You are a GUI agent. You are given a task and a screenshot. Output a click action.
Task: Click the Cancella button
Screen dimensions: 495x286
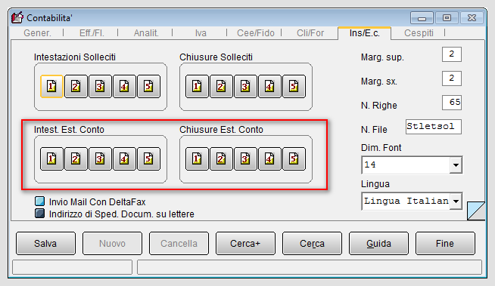(179, 243)
